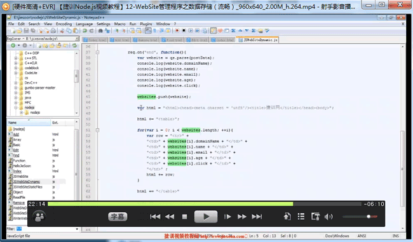Open the Settings menu in Notepad++
This screenshot has height=242, width=413.
(x=103, y=24)
